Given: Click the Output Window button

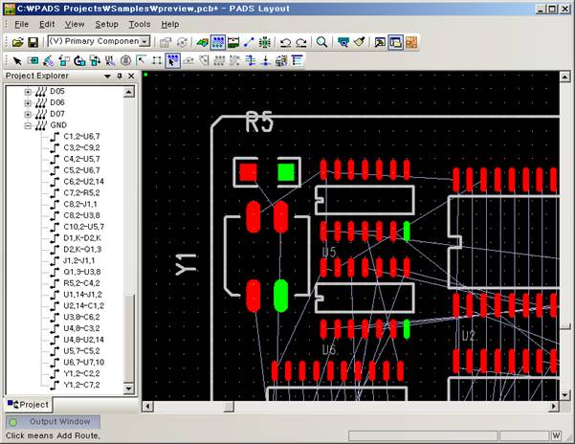Looking at the screenshot, I should coord(53,422).
